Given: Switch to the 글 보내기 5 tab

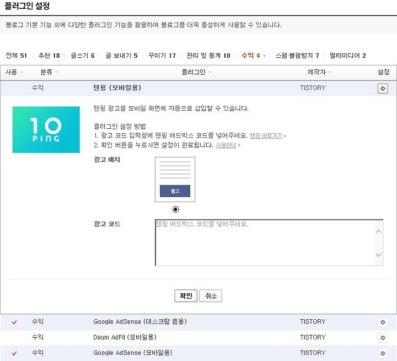Looking at the screenshot, I should 121,56.
